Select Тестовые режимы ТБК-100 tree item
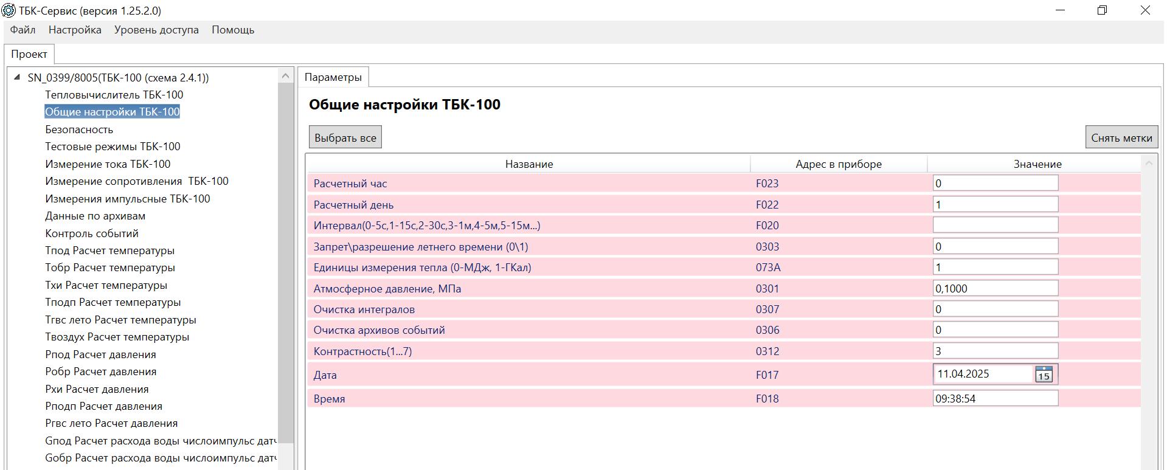The image size is (1167, 470). [x=113, y=147]
